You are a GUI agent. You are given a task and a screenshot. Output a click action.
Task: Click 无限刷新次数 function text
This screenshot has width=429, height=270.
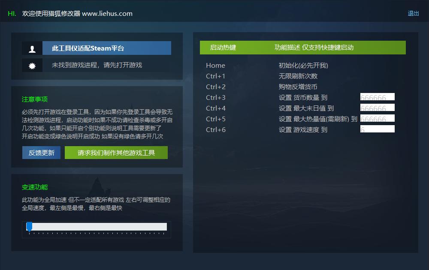coord(298,76)
